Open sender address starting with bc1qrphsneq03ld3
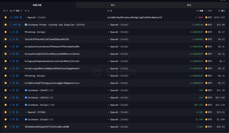229x133 pixels. click(52, 54)
